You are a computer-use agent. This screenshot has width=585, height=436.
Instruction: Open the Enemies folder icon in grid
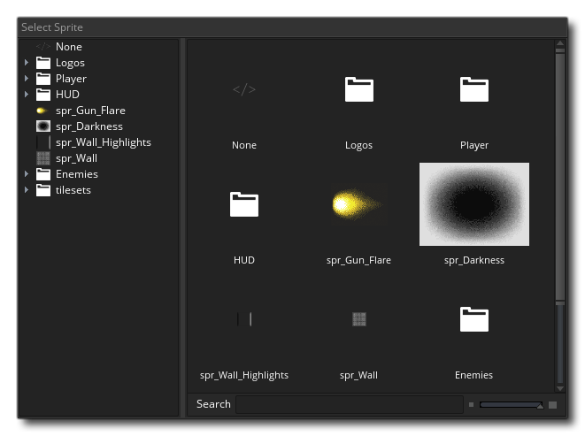473,319
